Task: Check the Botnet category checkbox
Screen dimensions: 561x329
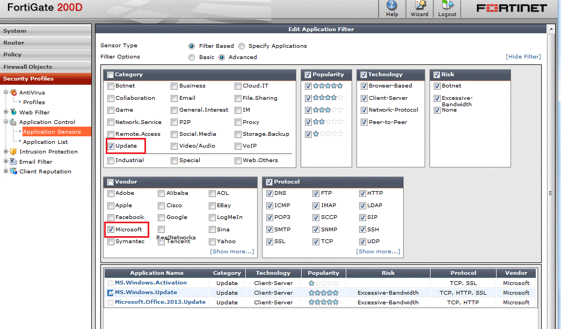Action: pos(111,86)
